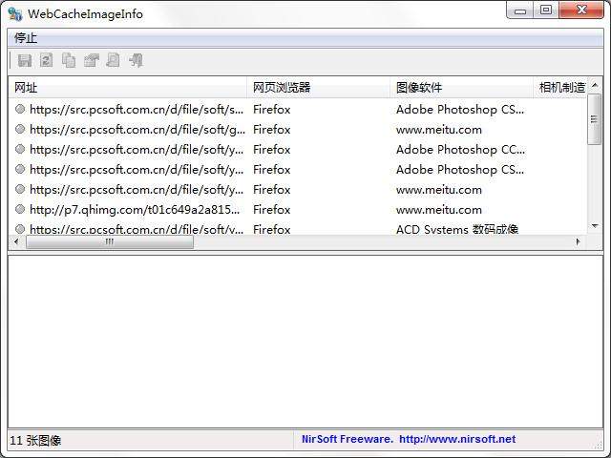This screenshot has height=458, width=611.
Task: Click the circle icon of the Photoshop CC row
Action: 20,149
